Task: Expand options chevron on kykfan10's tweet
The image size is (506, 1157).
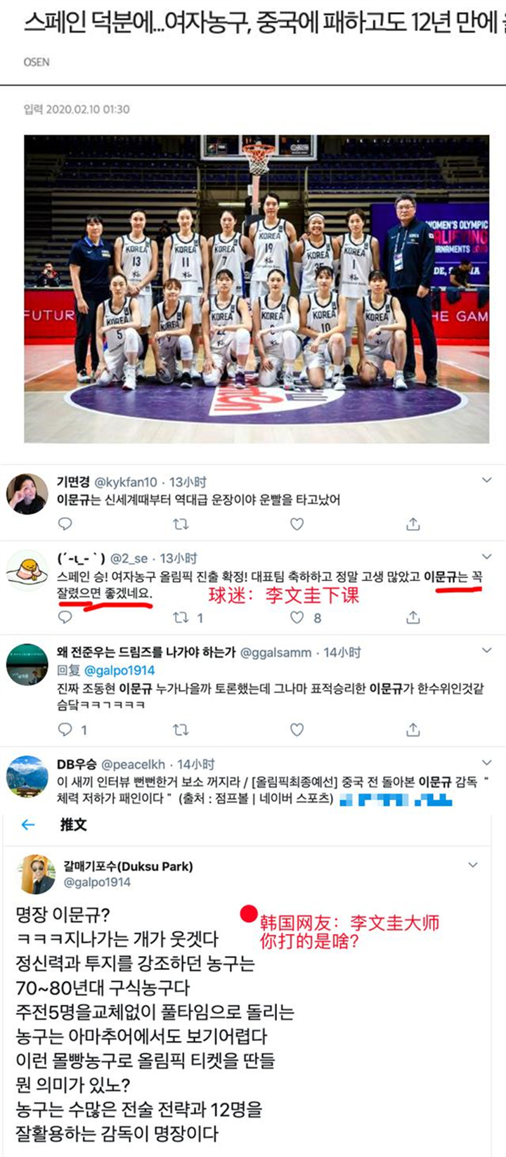Action: pos(487,480)
